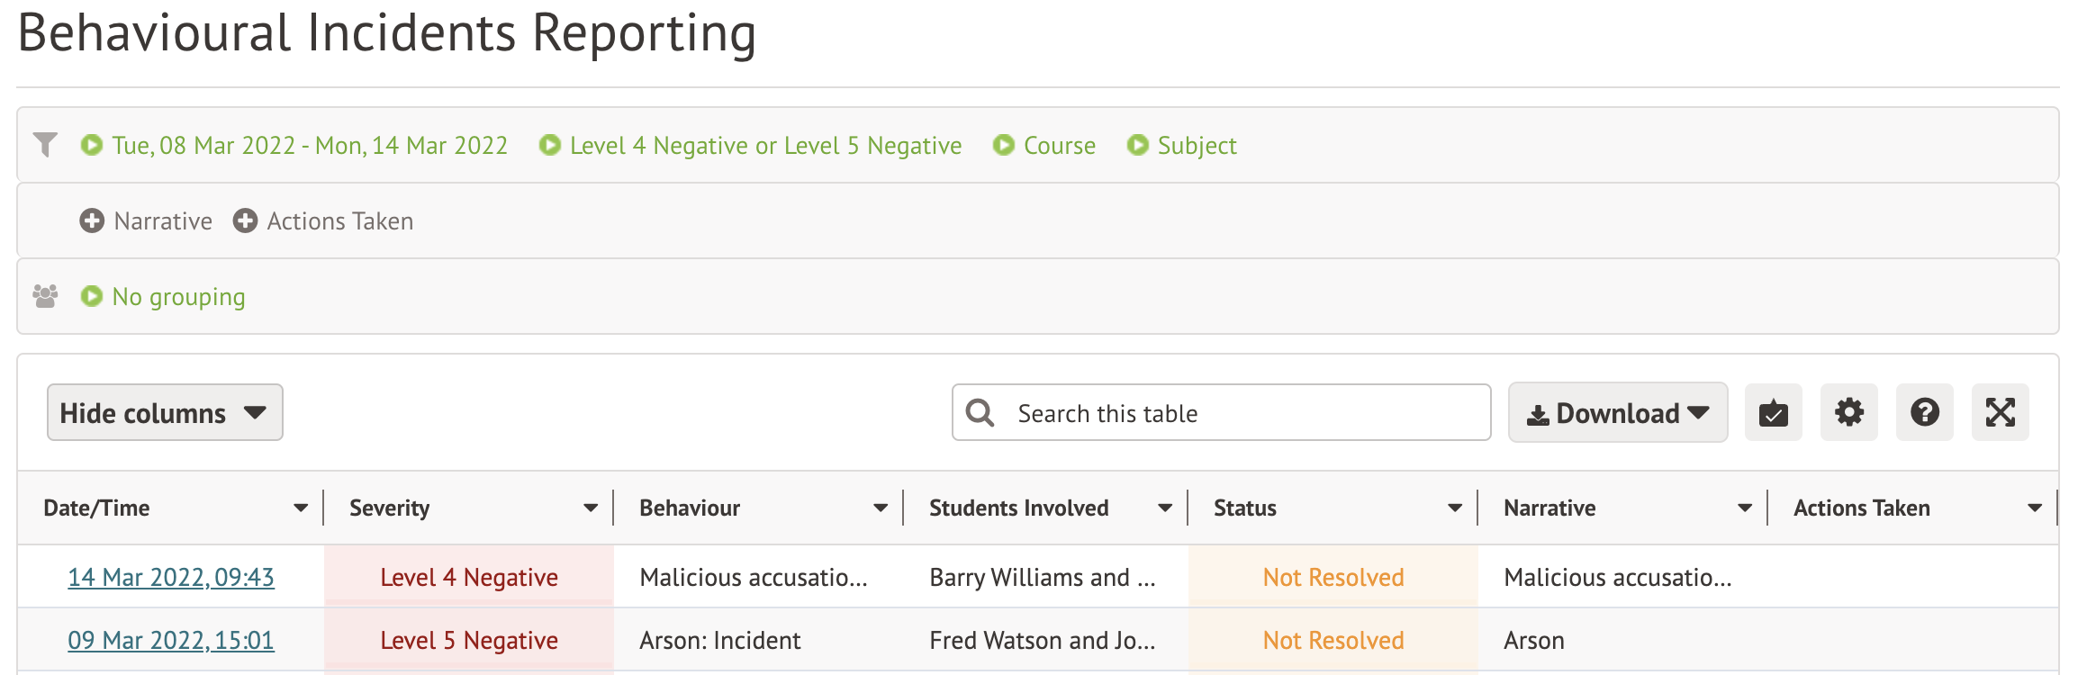This screenshot has height=675, width=2078.
Task: Select the No grouping option
Action: coord(164,297)
